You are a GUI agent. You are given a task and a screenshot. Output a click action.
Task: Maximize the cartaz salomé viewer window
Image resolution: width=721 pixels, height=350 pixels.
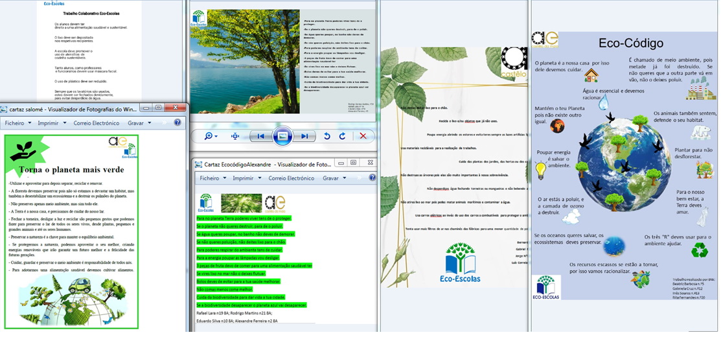tap(158, 108)
